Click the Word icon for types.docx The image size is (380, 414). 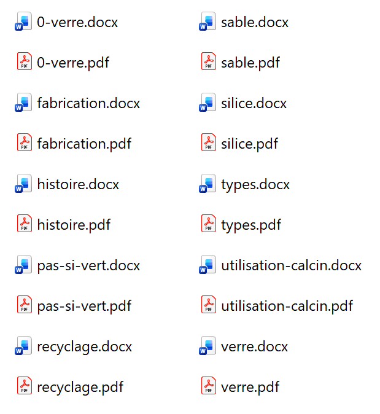(208, 184)
